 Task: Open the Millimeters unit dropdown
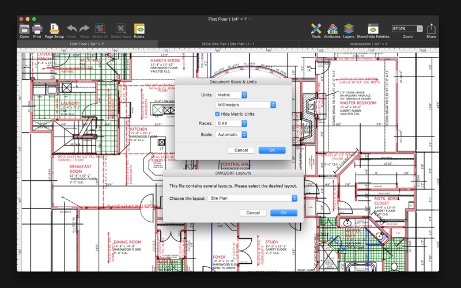tap(245, 105)
